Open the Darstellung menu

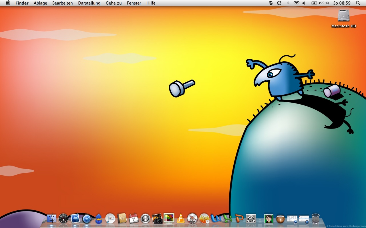pyautogui.click(x=89, y=3)
